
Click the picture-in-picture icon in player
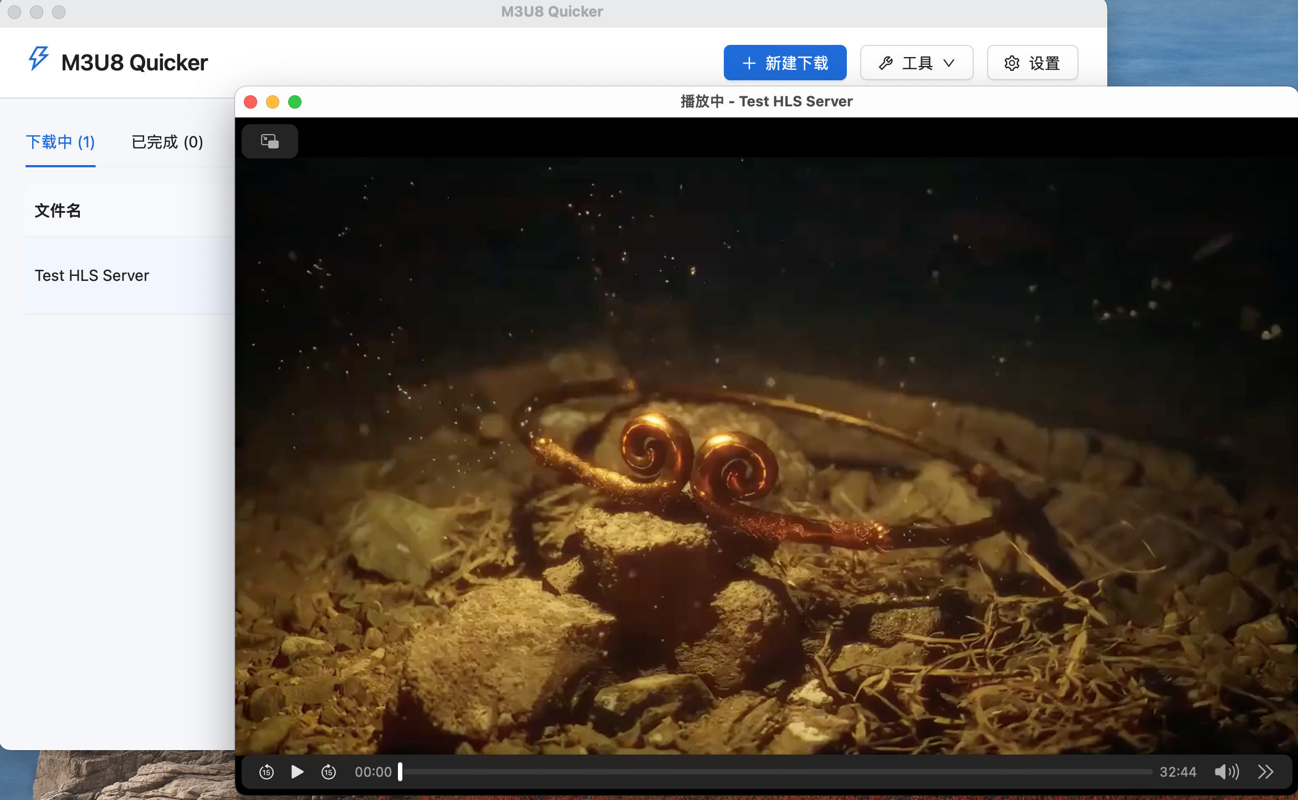(270, 141)
